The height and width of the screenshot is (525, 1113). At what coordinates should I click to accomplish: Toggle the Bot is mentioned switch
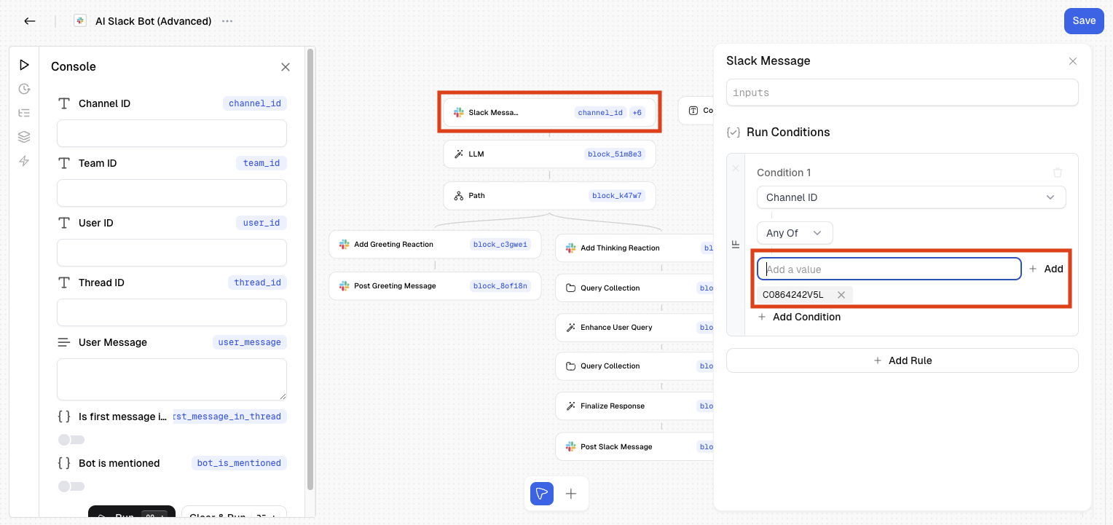point(71,486)
